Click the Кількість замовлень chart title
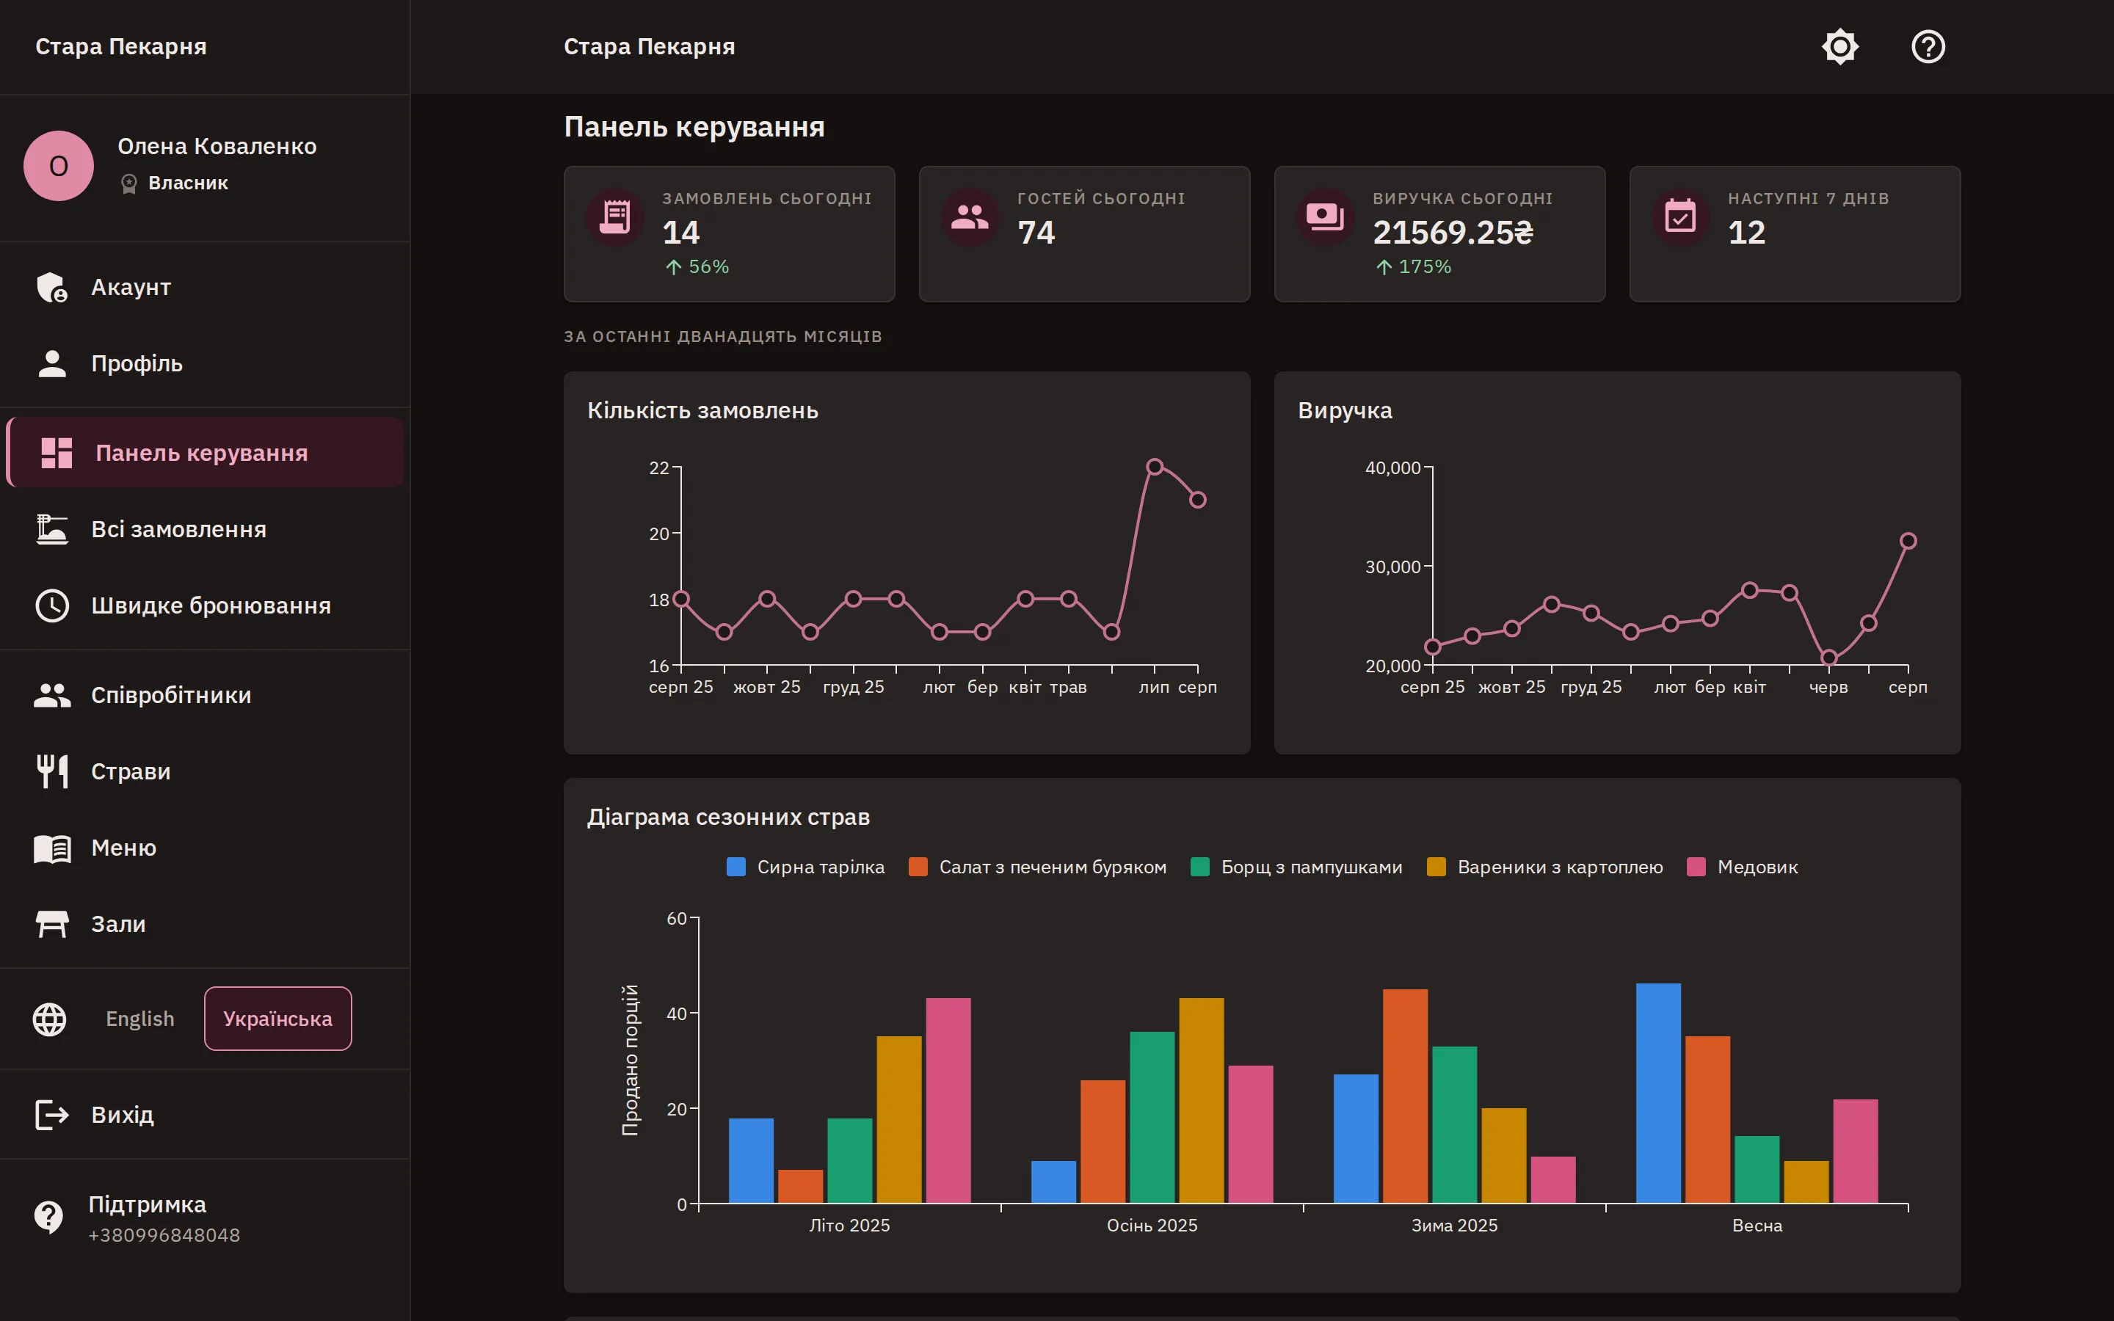This screenshot has height=1321, width=2114. (703, 411)
